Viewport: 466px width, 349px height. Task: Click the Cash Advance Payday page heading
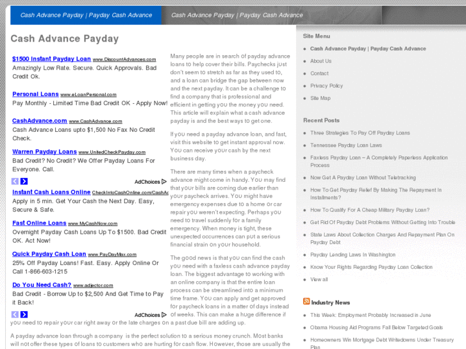point(65,38)
